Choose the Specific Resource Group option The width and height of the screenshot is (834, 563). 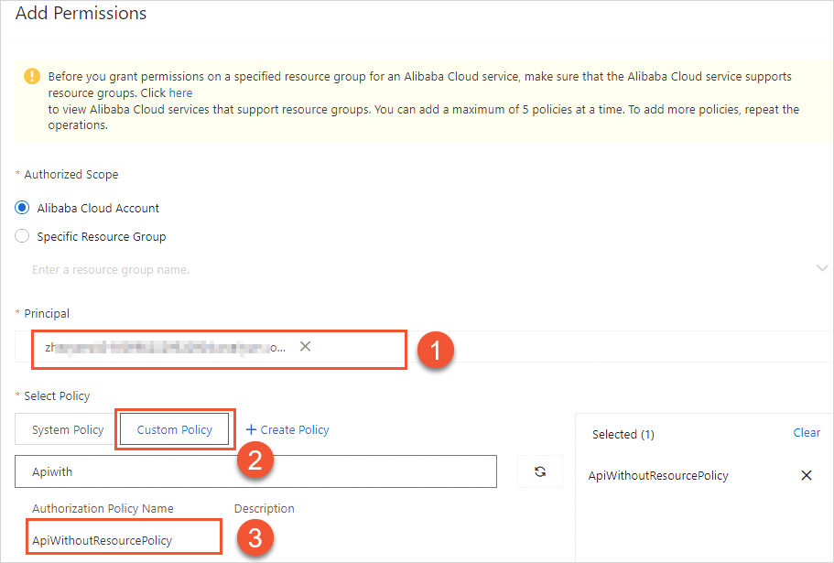(23, 236)
